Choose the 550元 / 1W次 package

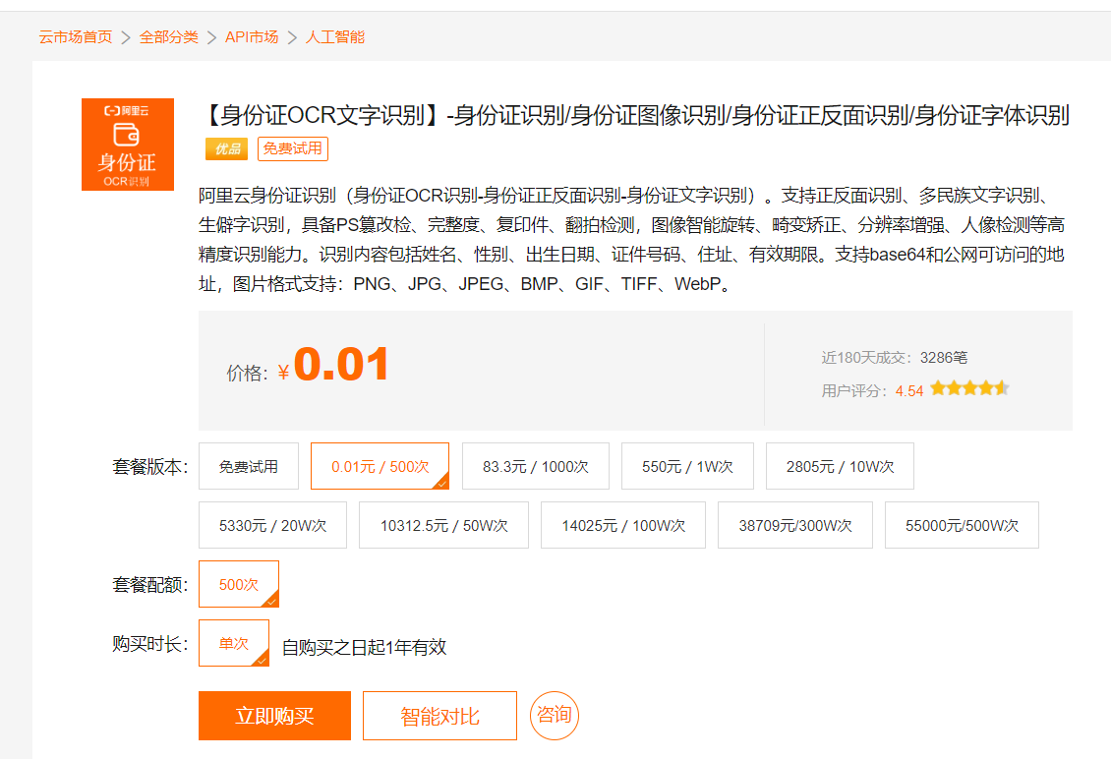[x=687, y=466]
